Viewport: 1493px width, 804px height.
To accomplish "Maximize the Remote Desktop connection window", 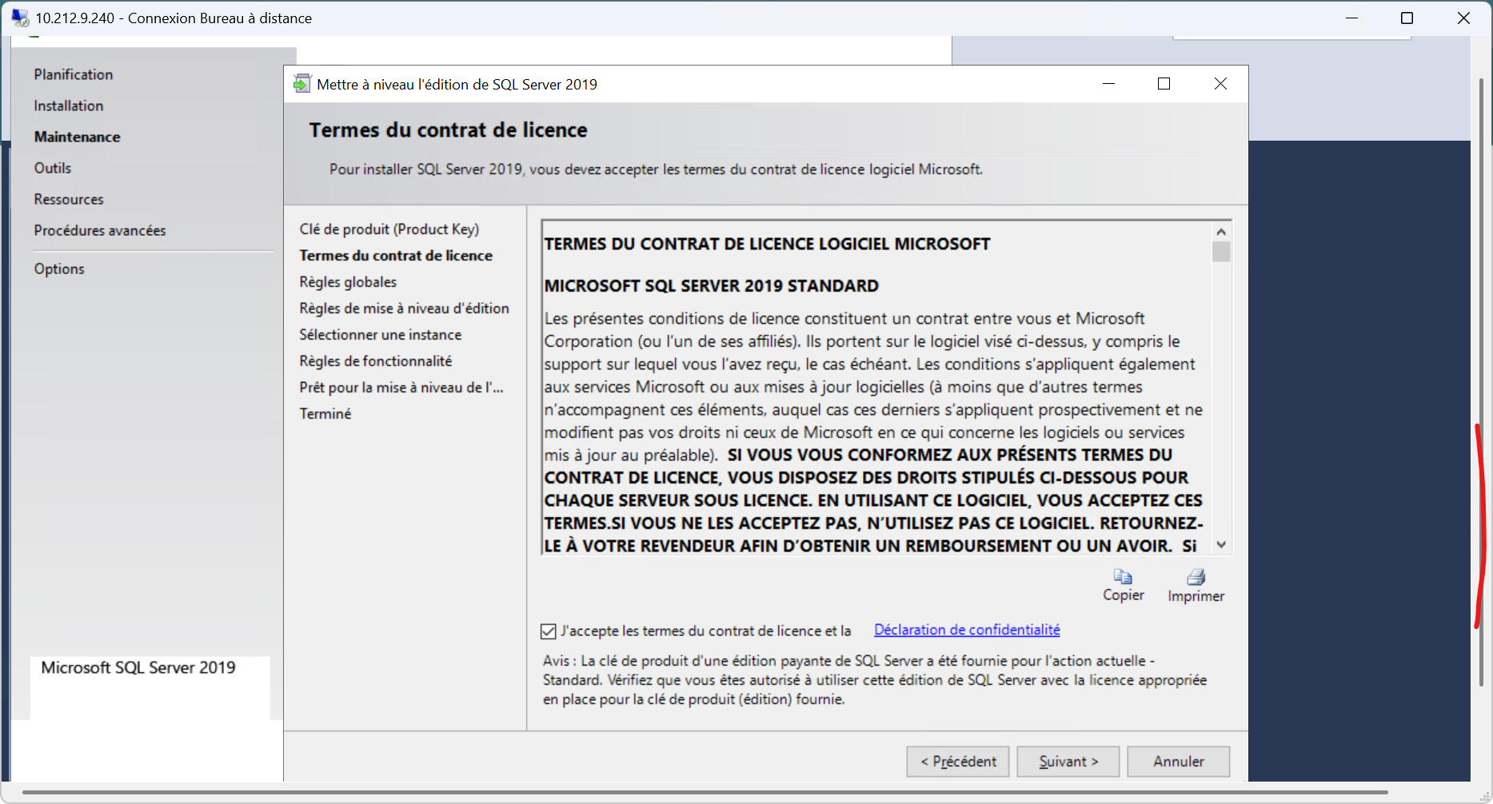I will (x=1407, y=18).
